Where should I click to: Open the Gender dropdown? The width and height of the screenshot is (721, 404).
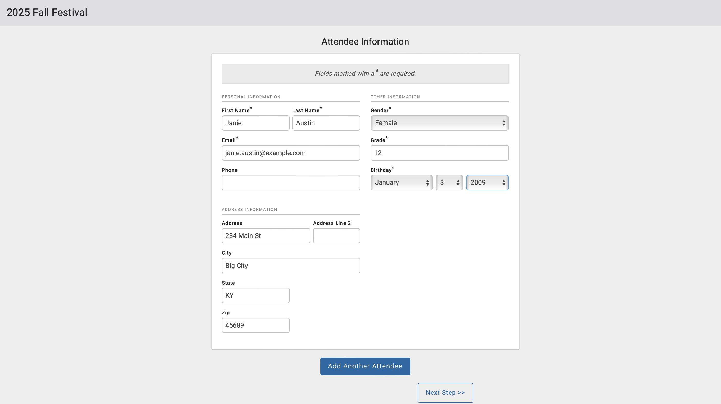coord(439,123)
